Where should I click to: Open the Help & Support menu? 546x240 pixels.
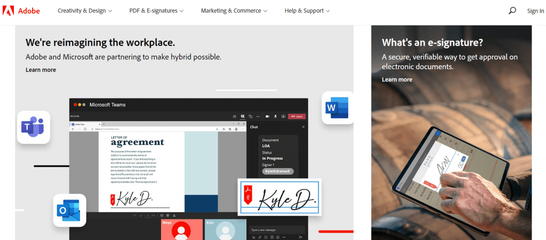click(x=307, y=11)
